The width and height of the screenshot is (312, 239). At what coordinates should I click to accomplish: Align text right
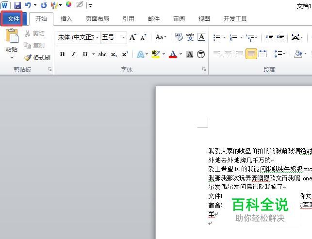click(239, 54)
